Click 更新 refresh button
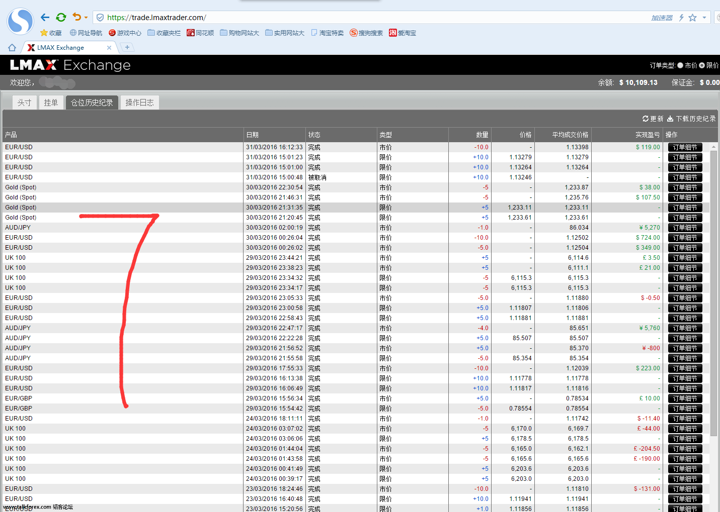The image size is (720, 512). tap(653, 119)
